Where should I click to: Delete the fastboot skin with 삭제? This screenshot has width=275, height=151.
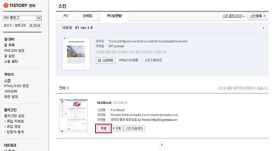pyautogui.click(x=117, y=129)
